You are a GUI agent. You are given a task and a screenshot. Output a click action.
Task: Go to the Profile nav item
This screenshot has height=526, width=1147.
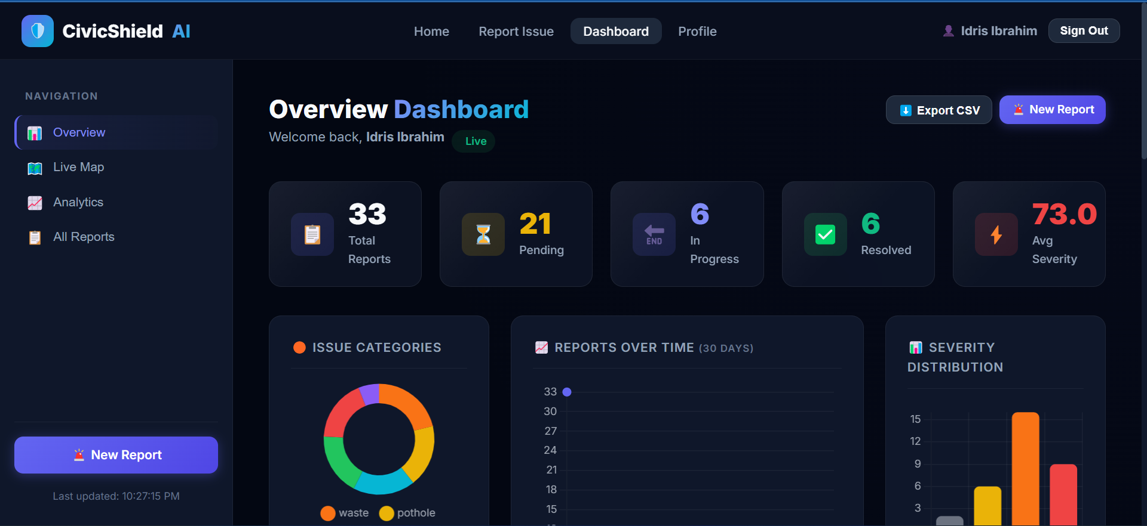[697, 31]
